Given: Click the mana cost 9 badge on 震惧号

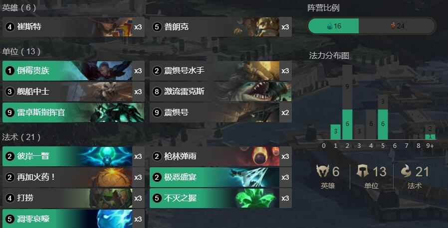Looking at the screenshot, I should pyautogui.click(x=157, y=113).
